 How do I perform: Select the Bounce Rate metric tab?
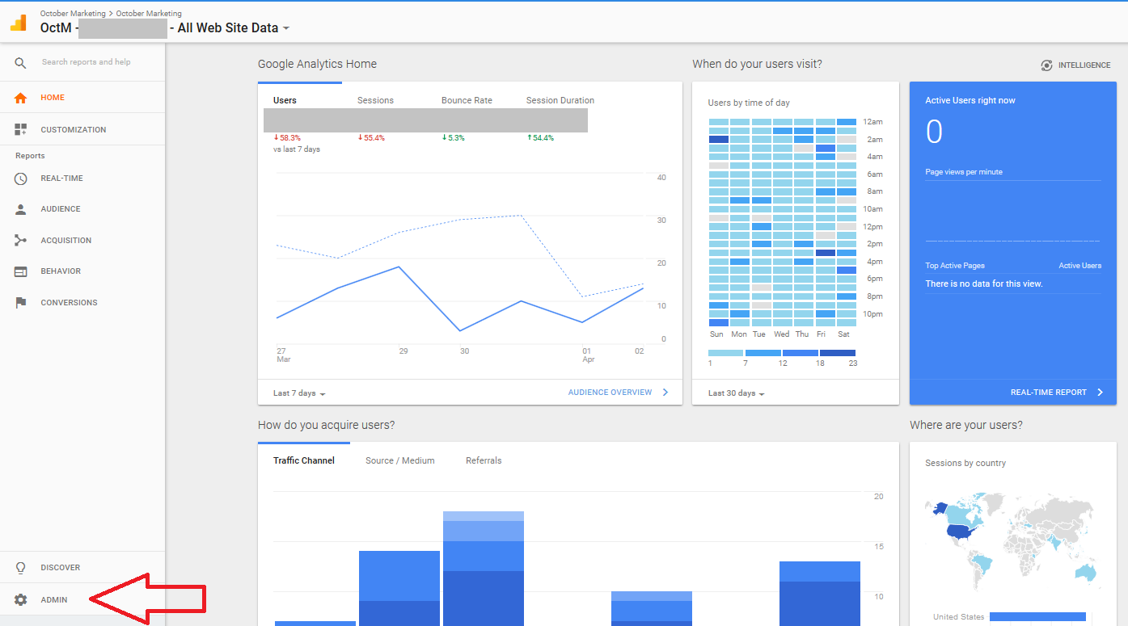coord(467,100)
